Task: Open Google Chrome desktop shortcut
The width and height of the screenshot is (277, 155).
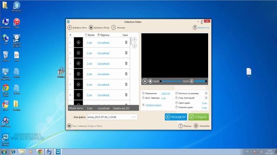Action: 6,90
